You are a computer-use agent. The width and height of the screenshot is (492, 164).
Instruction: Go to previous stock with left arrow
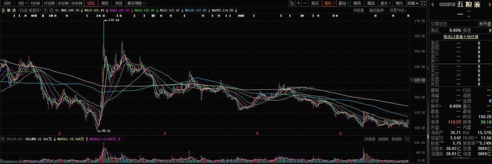point(432,5)
